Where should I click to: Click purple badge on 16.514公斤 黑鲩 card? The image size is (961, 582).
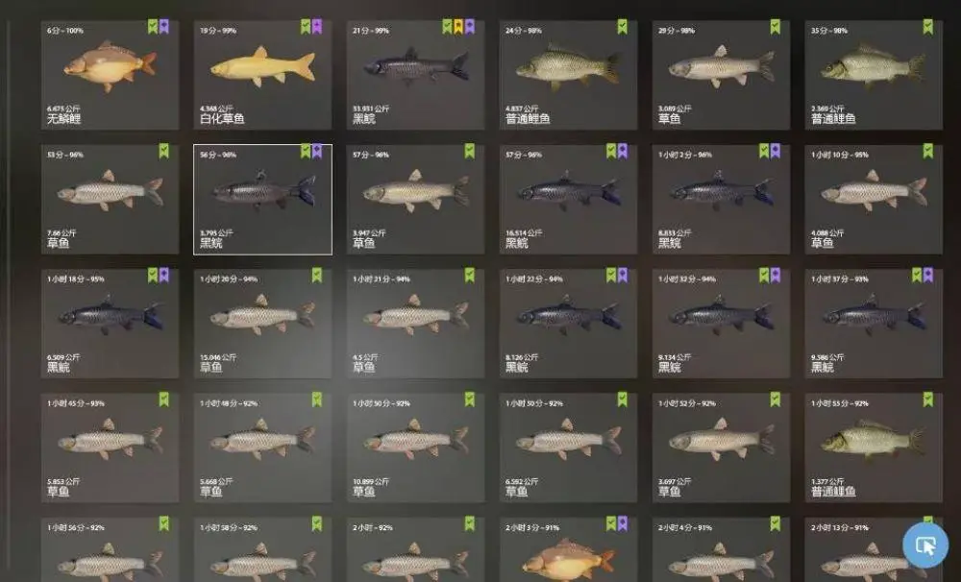click(623, 151)
